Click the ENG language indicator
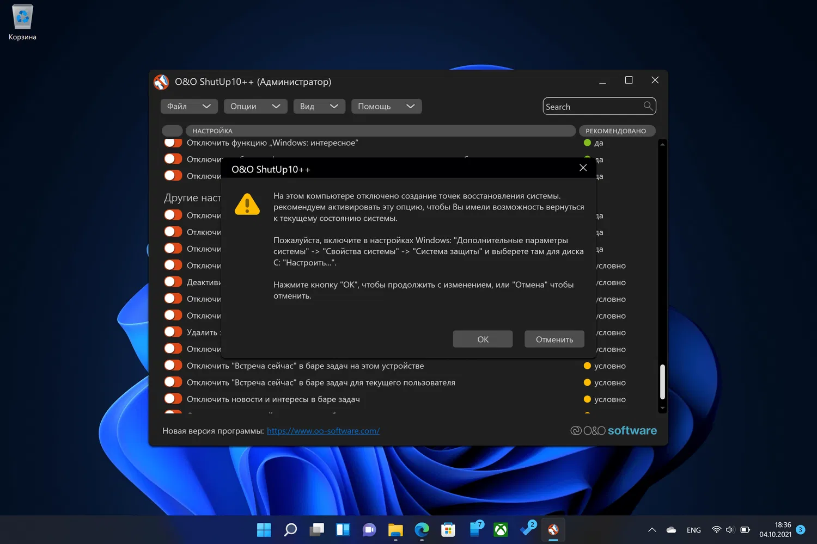Screen dimensions: 817x544 694,530
